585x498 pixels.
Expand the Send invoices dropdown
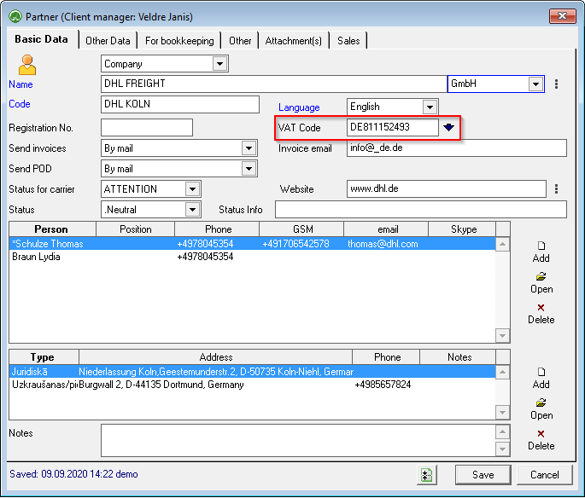[249, 148]
